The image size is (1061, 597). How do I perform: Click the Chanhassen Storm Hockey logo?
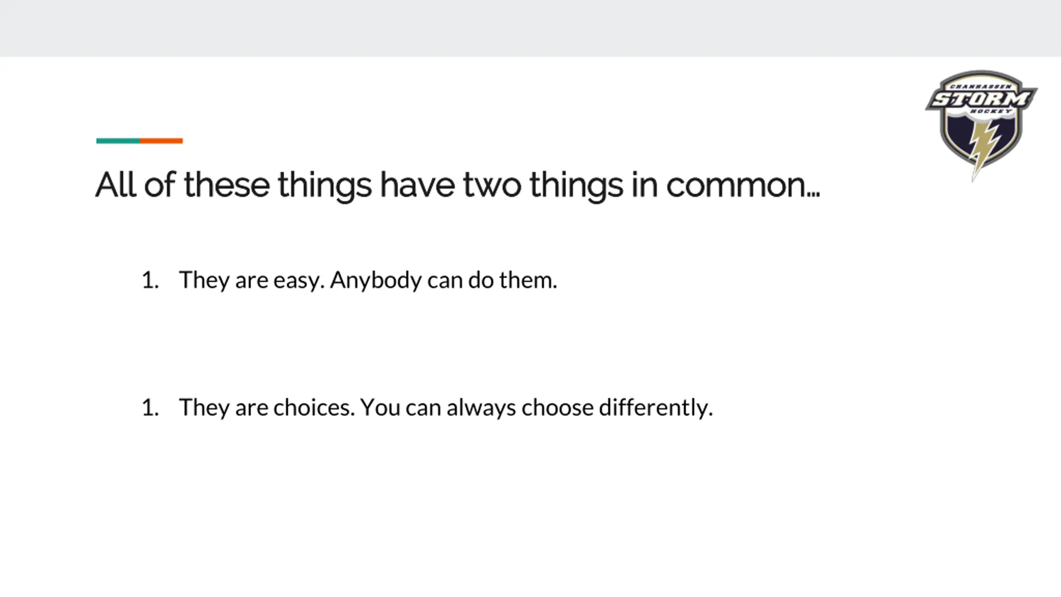point(981,126)
